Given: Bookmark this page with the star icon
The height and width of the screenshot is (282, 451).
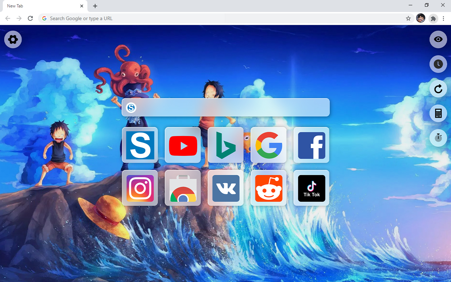Looking at the screenshot, I should click(x=408, y=18).
